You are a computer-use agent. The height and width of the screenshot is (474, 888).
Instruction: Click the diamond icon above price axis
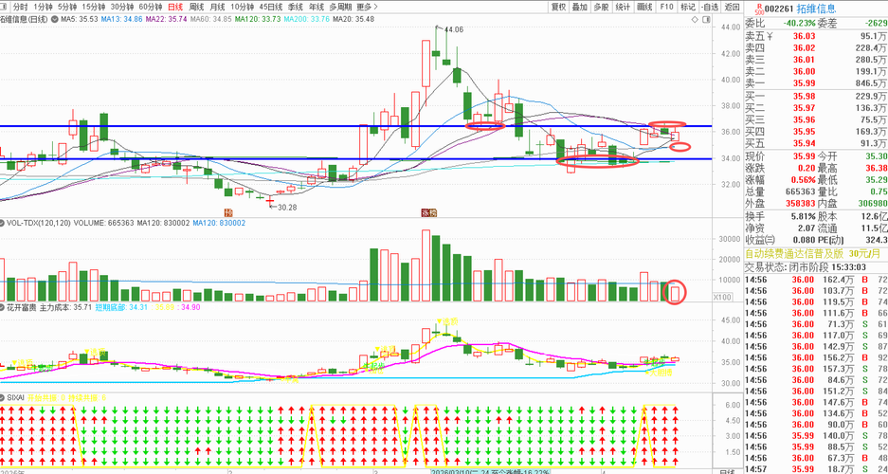point(696,19)
